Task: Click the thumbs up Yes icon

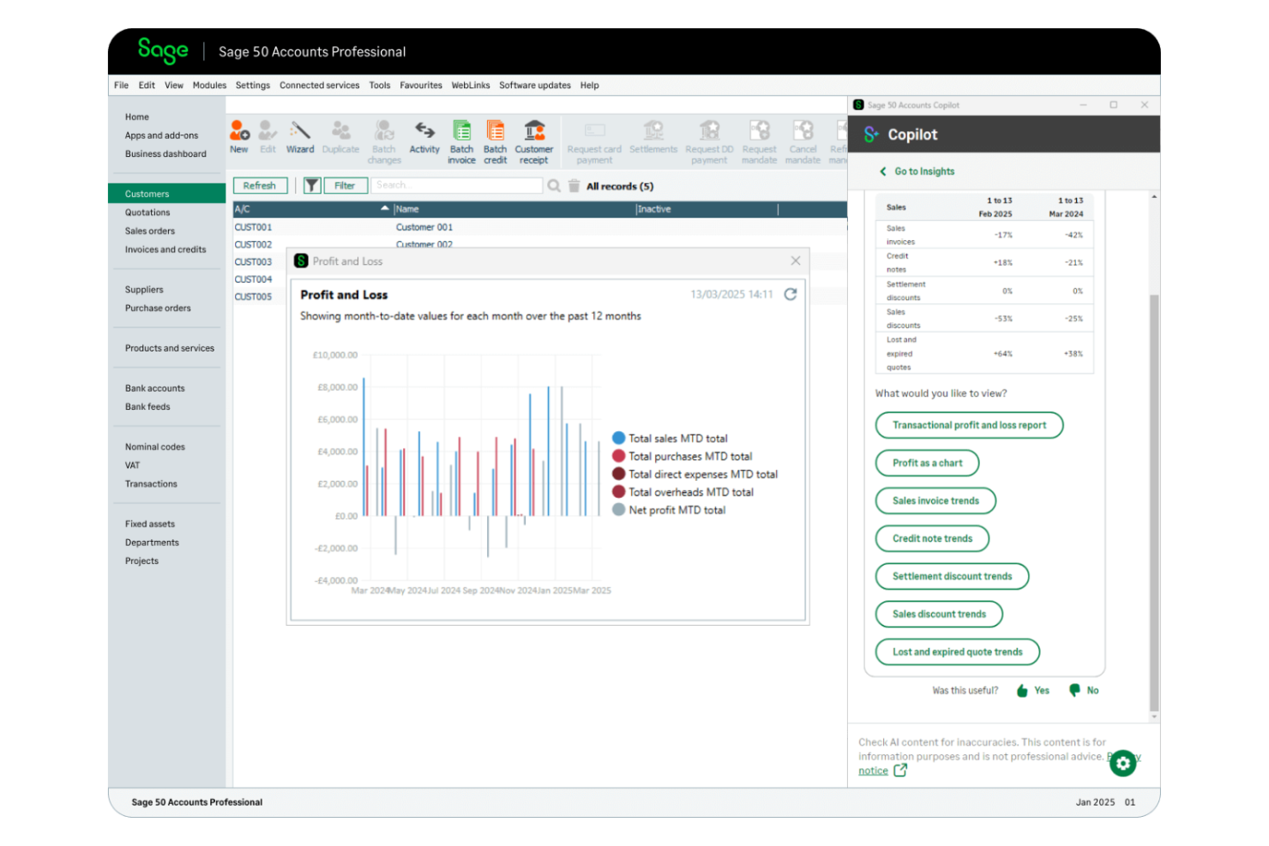Action: point(1022,691)
